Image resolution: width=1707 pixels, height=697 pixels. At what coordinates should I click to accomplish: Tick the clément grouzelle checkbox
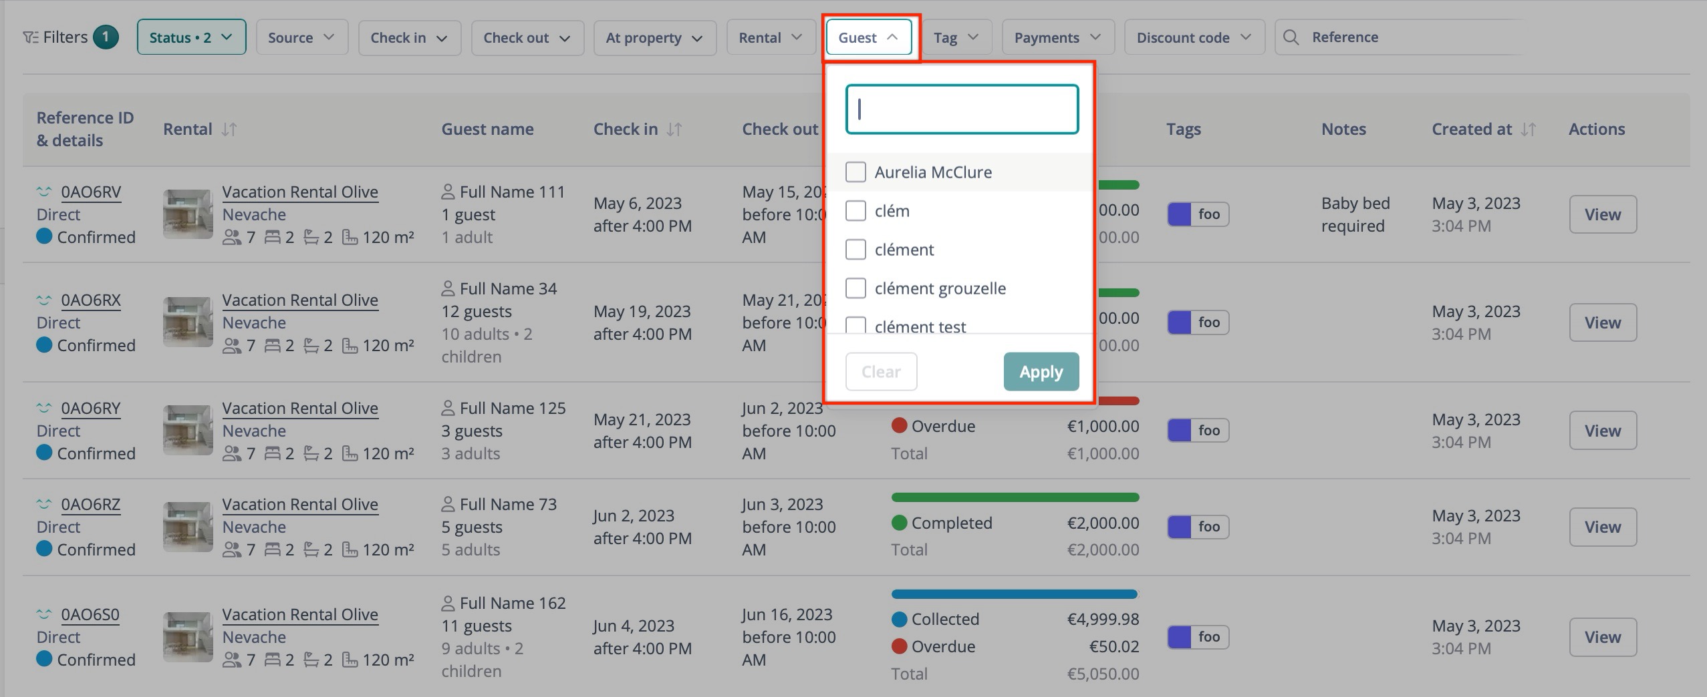click(856, 288)
